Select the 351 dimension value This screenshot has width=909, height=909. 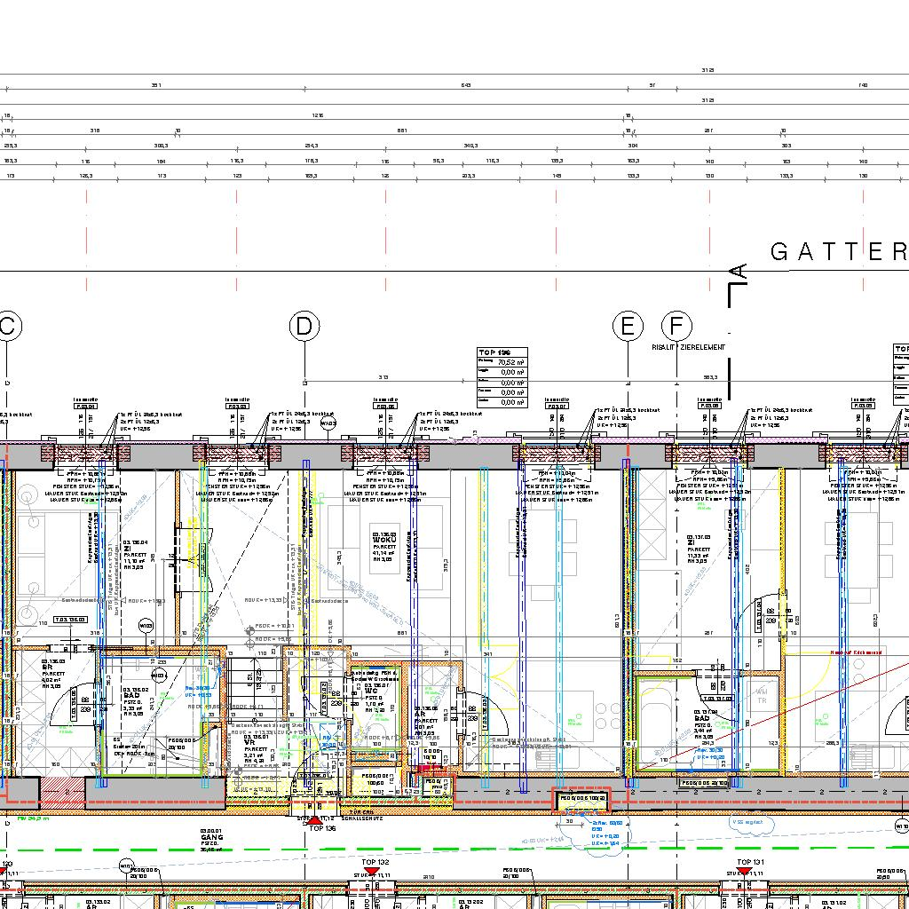pyautogui.click(x=156, y=85)
